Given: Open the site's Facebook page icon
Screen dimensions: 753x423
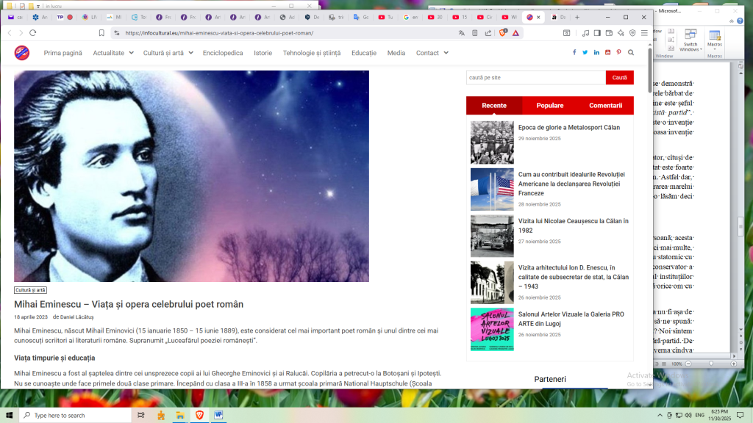Looking at the screenshot, I should click(x=574, y=52).
